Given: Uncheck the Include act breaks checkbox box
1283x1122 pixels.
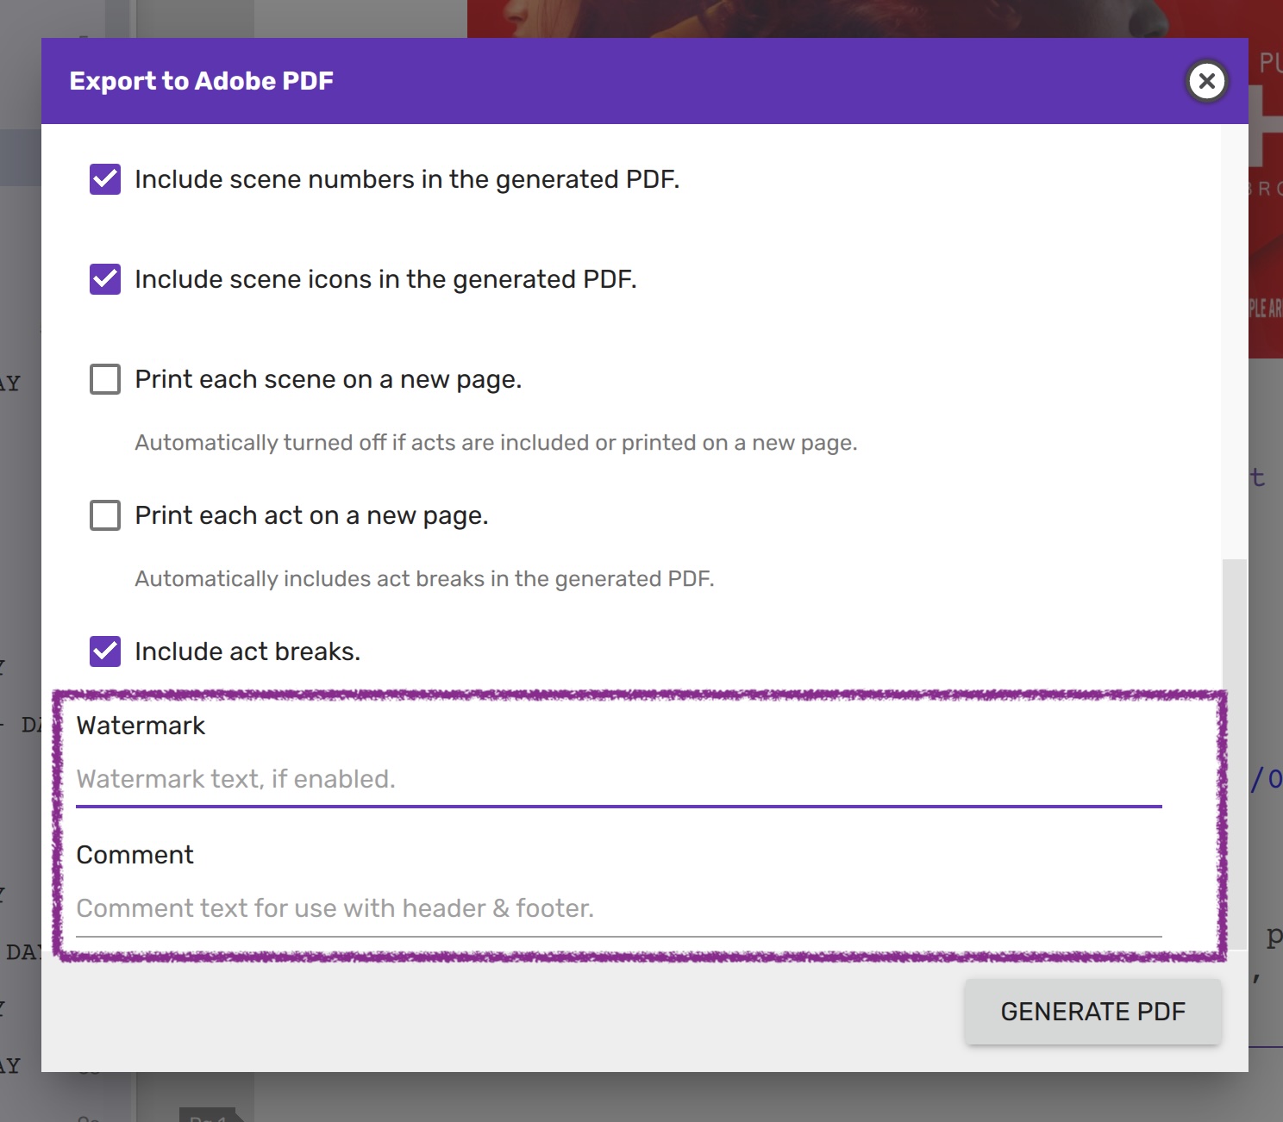Looking at the screenshot, I should click(x=105, y=651).
